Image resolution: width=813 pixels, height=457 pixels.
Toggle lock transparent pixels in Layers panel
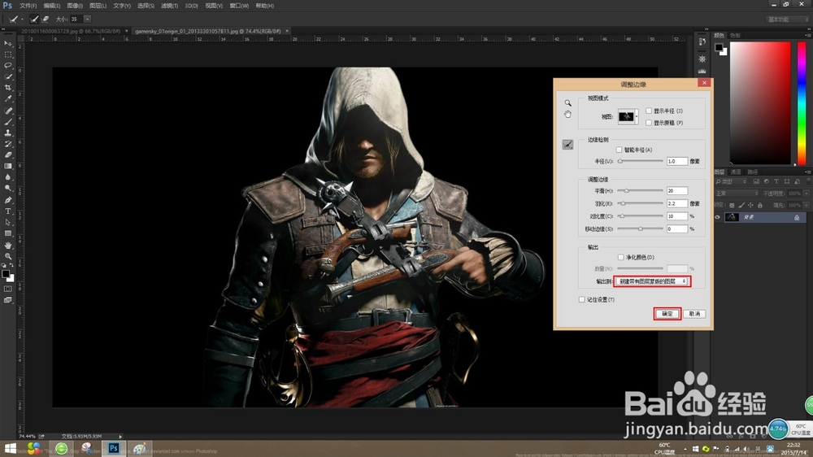coord(732,206)
